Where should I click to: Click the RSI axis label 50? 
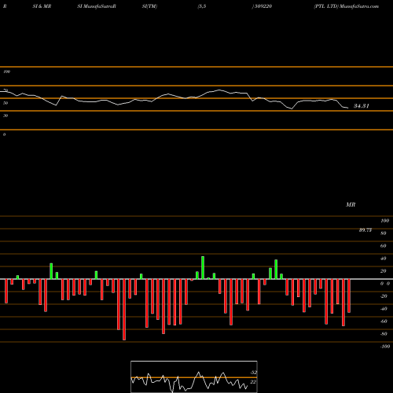[6, 103]
